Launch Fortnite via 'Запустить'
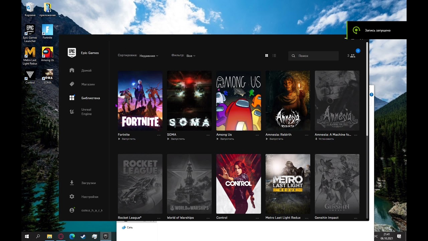This screenshot has width=428, height=241. coord(127,139)
